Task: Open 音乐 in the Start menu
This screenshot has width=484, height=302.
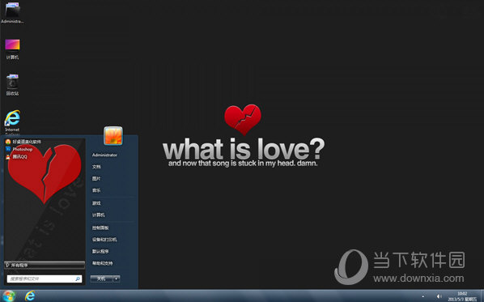Action: pyautogui.click(x=96, y=190)
